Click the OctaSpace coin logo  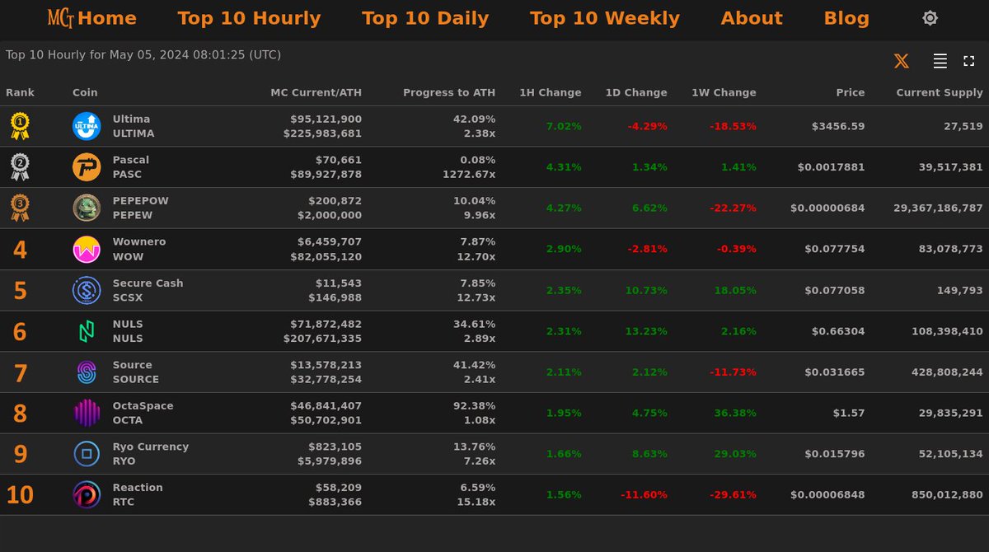coord(87,413)
